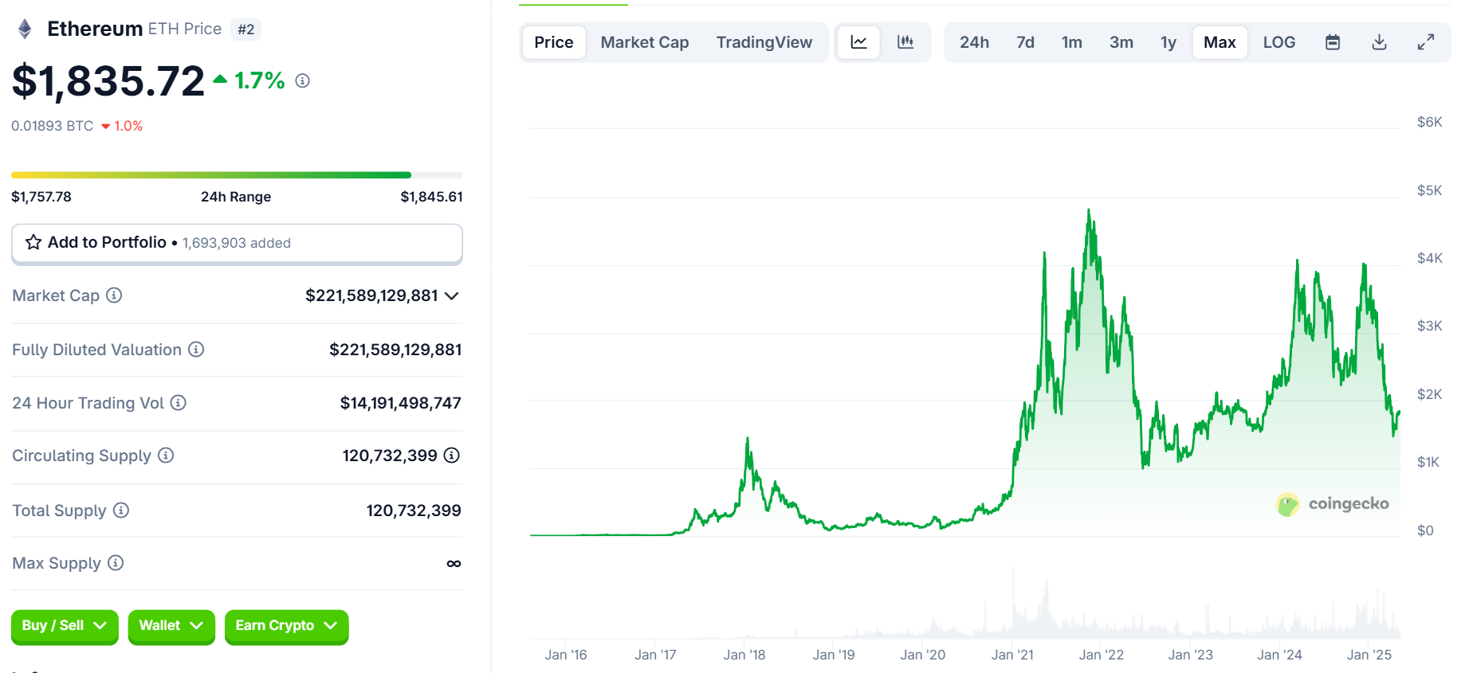Set chart range to 1y
This screenshot has width=1469, height=673.
pyautogui.click(x=1169, y=42)
